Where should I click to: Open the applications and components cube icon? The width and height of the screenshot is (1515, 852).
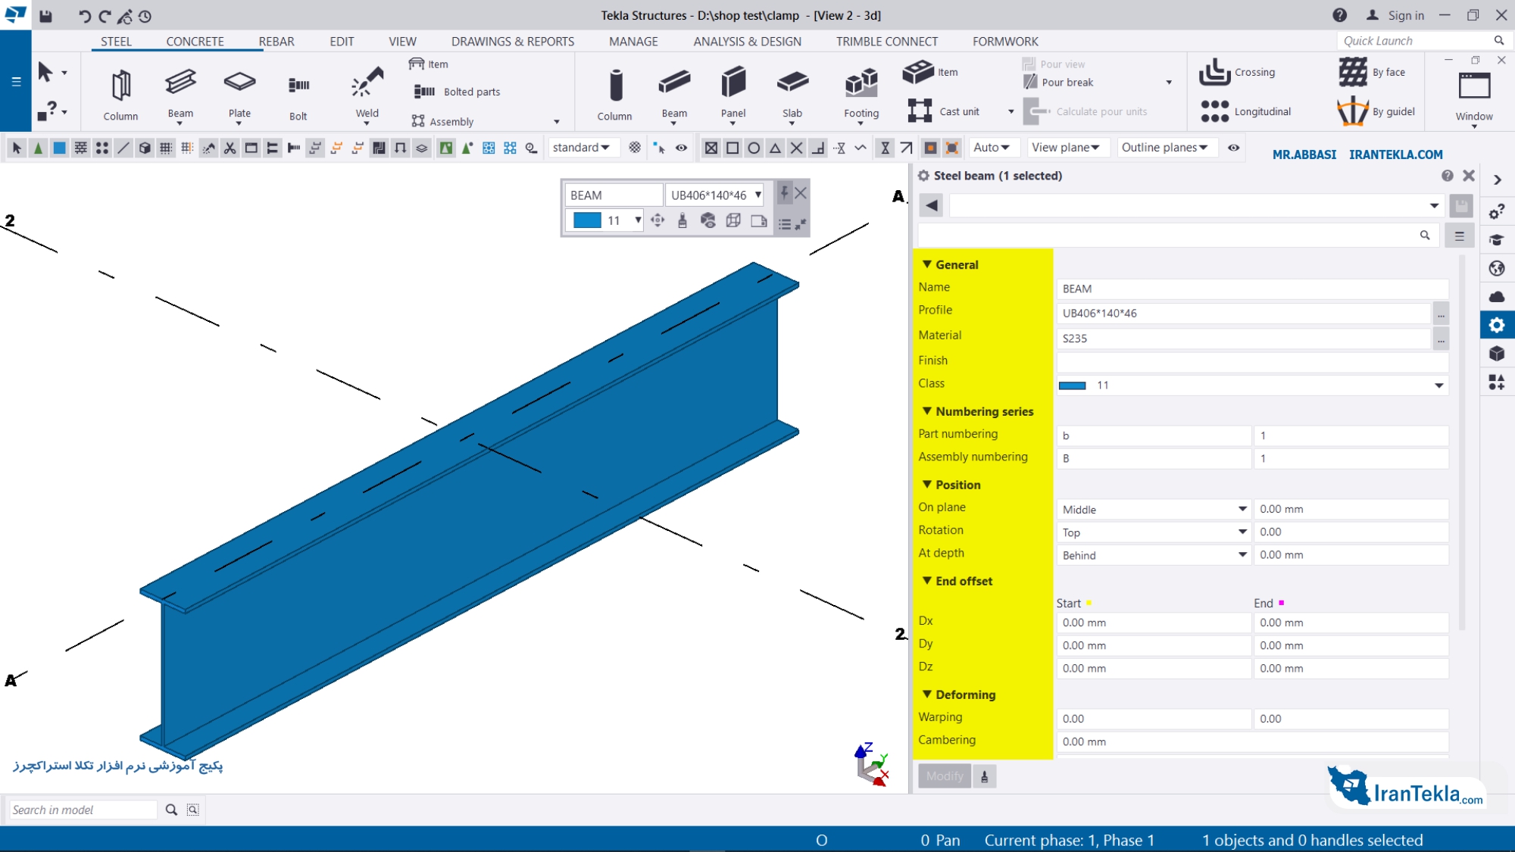[1497, 354]
